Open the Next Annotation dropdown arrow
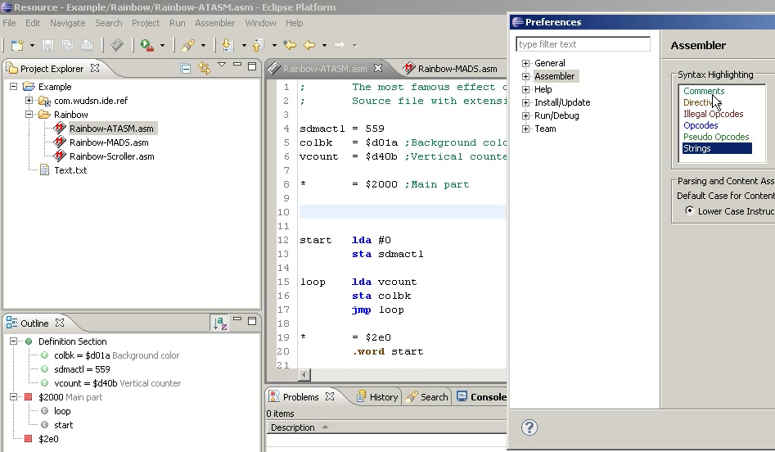 244,46
